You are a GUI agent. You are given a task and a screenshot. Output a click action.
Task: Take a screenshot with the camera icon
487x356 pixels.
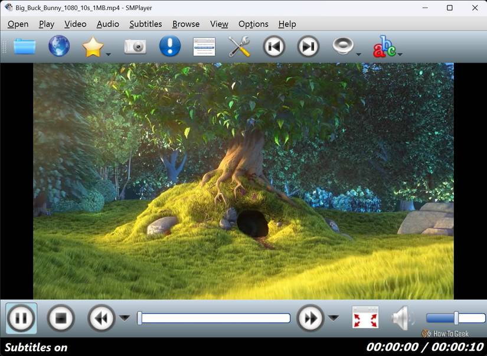click(x=135, y=47)
